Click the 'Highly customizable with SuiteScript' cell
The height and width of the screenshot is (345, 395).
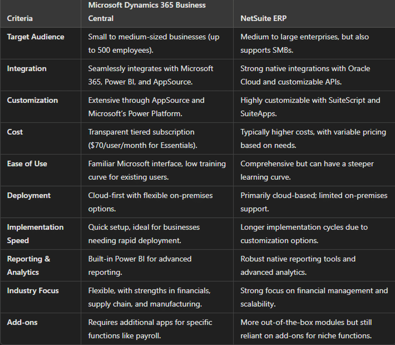[310, 107]
